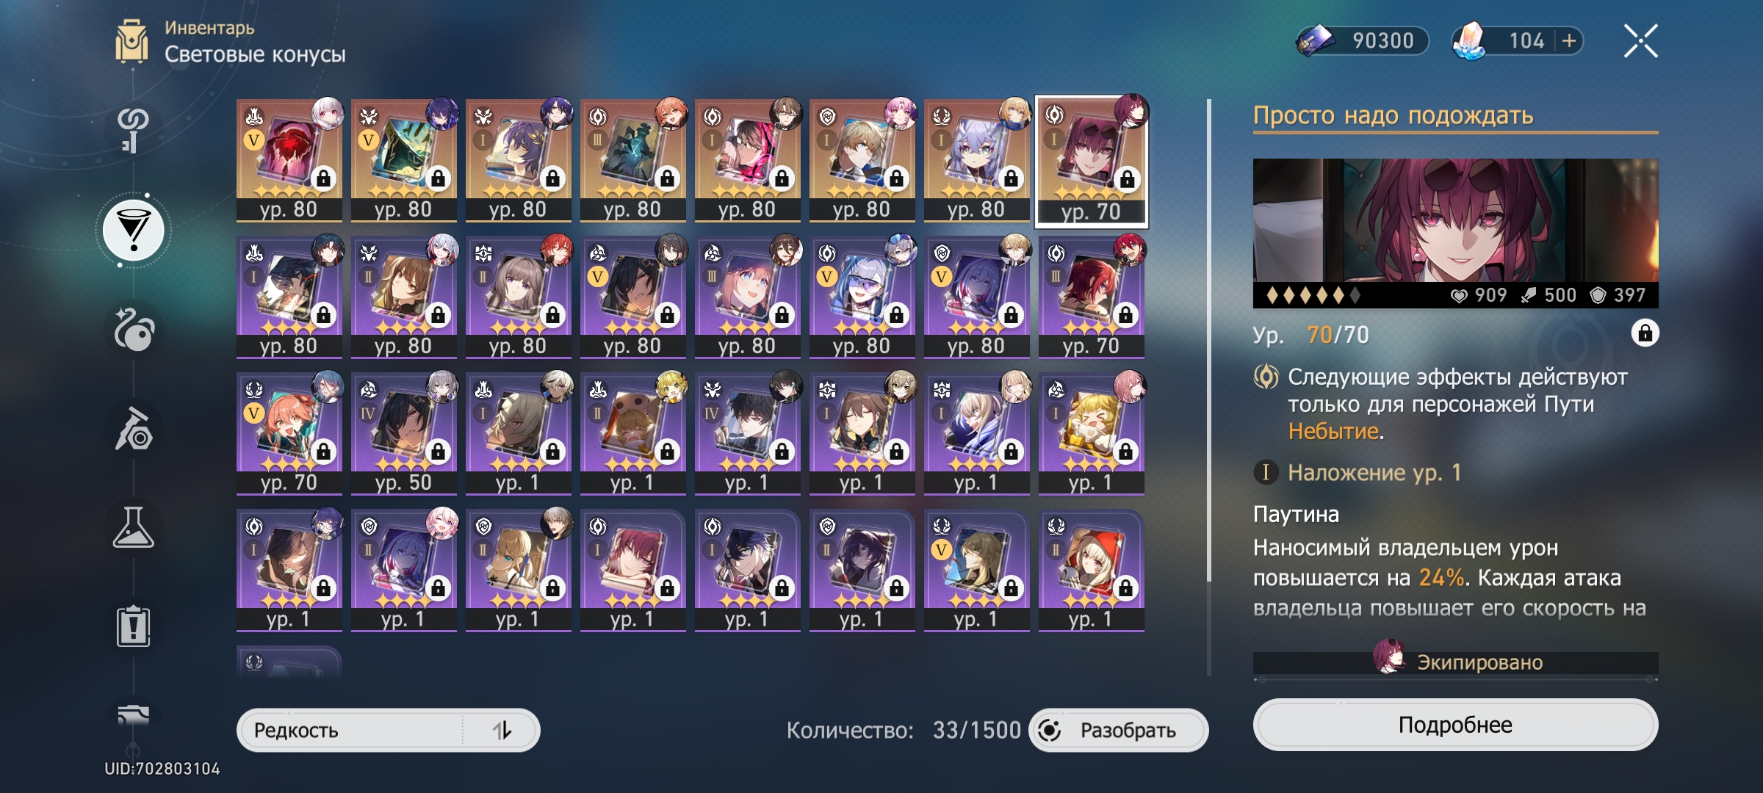1763x793 pixels.
Task: Click the backpack Inventory icon
Action: point(131,40)
